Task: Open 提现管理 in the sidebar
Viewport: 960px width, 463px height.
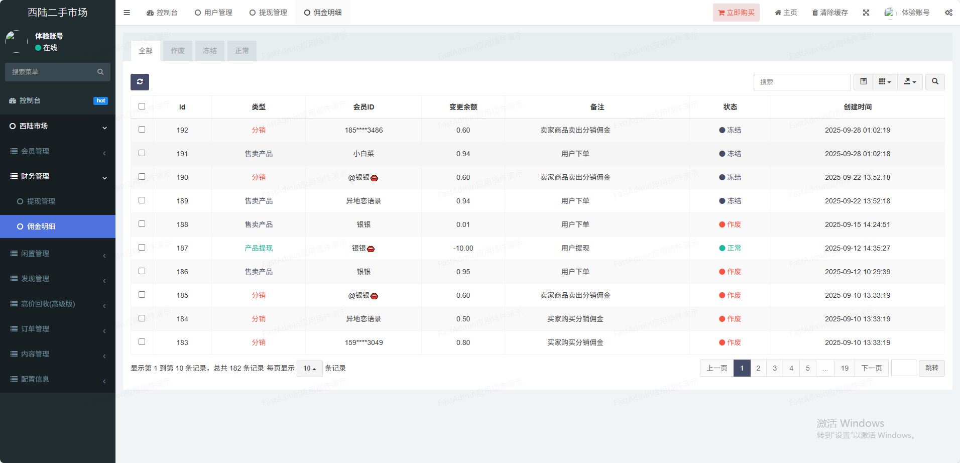Action: 41,201
